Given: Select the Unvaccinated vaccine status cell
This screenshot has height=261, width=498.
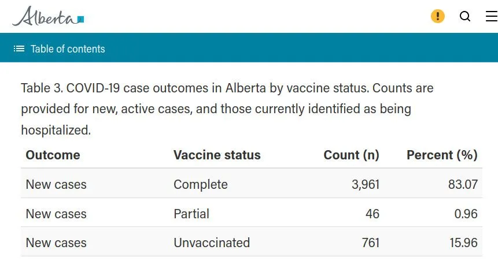Looking at the screenshot, I should (x=212, y=243).
